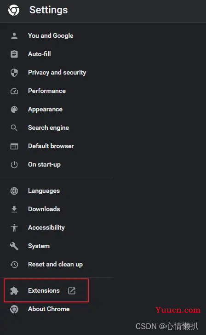
Task: Click the Chrome logo beside Settings title
Action: pyautogui.click(x=14, y=10)
